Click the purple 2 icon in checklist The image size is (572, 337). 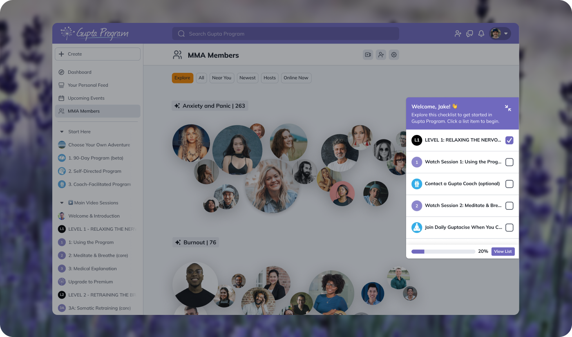[417, 206]
